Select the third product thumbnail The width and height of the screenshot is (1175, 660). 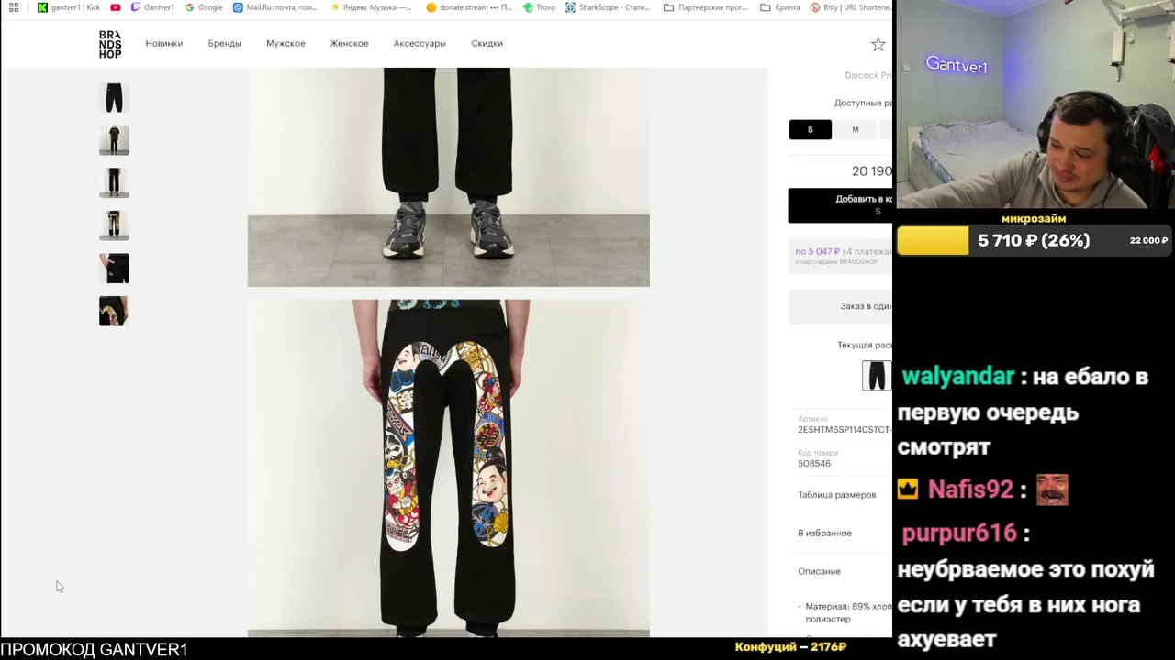[x=114, y=182]
